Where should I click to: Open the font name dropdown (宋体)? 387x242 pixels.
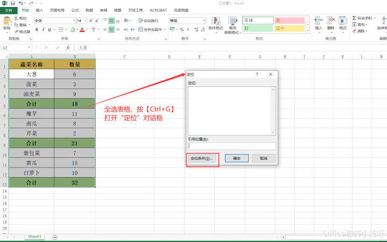tap(74, 20)
